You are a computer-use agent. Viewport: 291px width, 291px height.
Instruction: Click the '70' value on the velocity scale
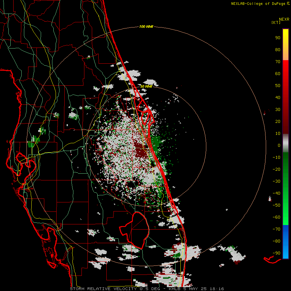click(278, 62)
